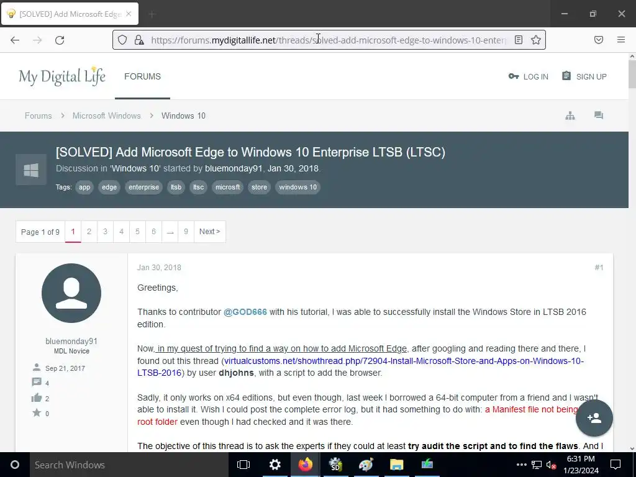The image size is (636, 477).
Task: Click the Next > page button
Action: click(210, 232)
